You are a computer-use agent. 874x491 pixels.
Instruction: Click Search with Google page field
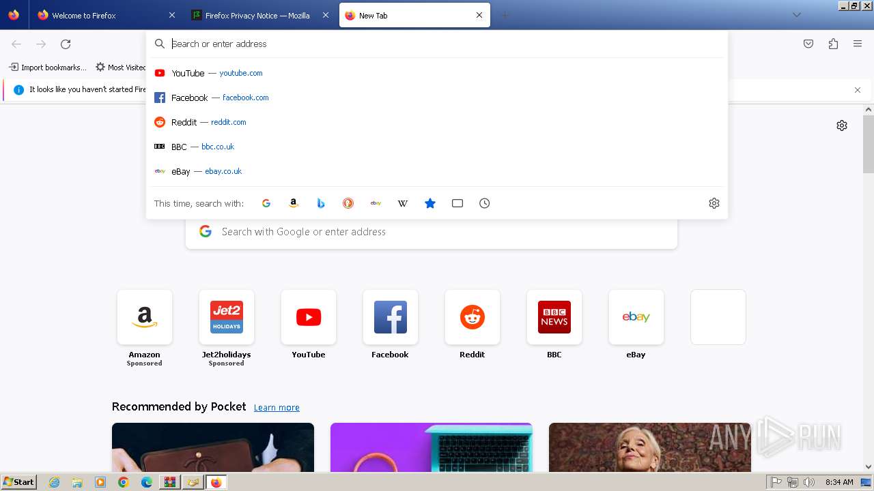point(432,232)
